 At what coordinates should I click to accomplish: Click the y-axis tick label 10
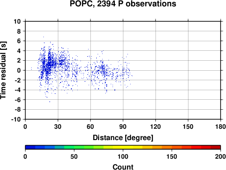coord(17,21)
